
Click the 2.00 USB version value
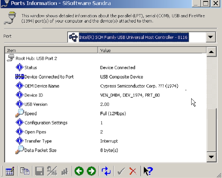click(x=105, y=104)
